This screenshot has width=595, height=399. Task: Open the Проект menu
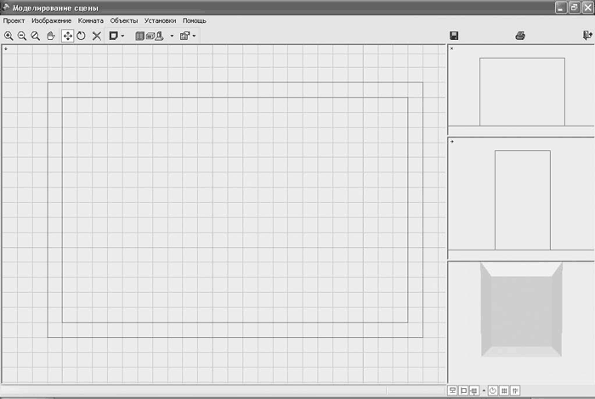coord(14,21)
